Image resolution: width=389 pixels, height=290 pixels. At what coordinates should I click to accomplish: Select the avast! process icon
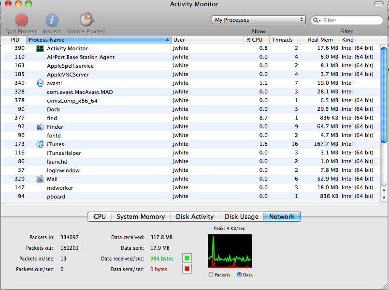click(x=40, y=83)
